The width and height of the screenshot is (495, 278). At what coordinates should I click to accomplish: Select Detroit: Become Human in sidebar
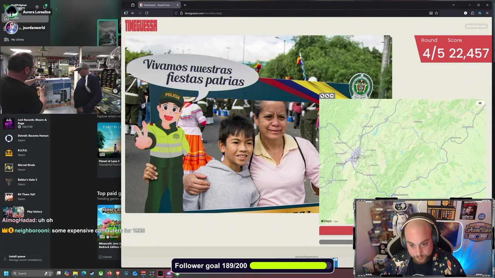pos(26,138)
